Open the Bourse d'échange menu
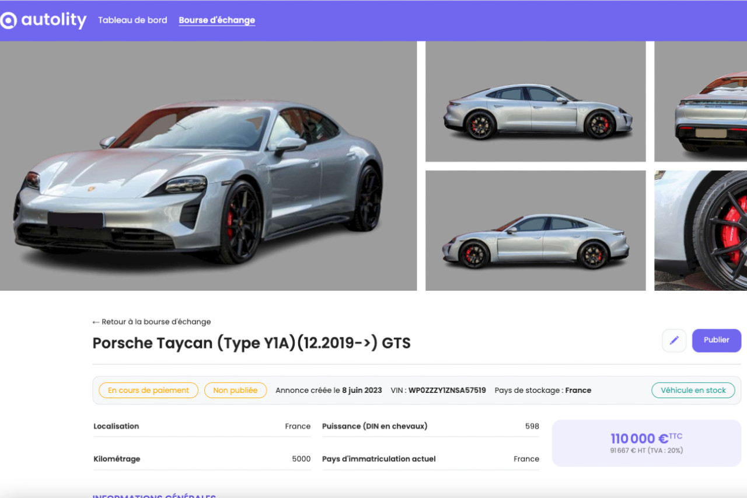The height and width of the screenshot is (498, 747). [217, 20]
